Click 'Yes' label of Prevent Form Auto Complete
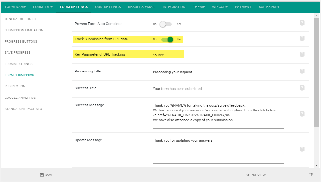This screenshot has height=182, width=321. coord(179,24)
